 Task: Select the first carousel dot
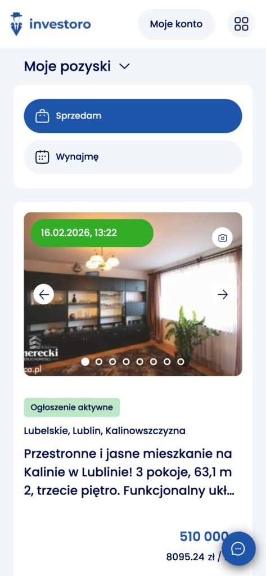[85, 362]
